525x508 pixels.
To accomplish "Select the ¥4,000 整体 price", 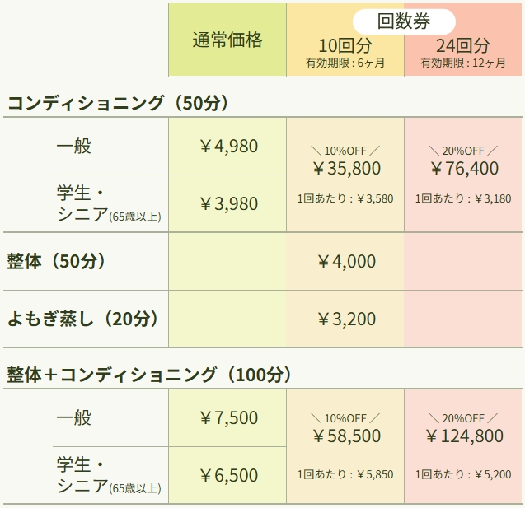I will tap(345, 262).
